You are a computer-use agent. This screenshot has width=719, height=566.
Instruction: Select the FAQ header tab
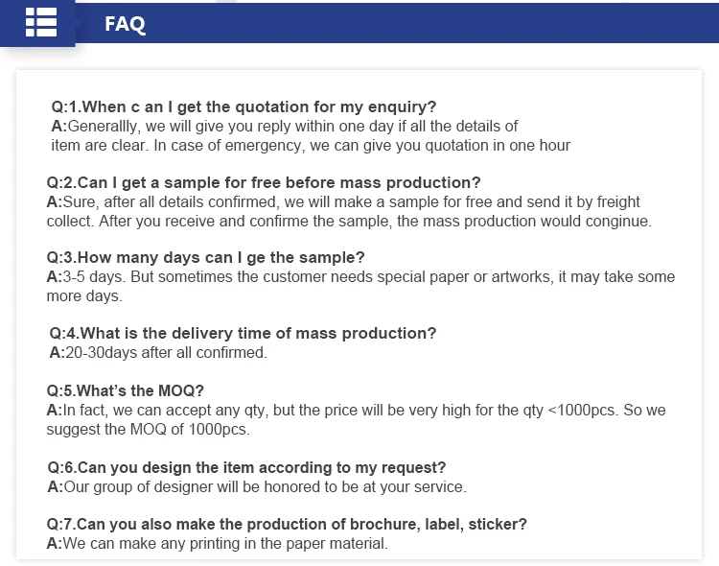pyautogui.click(x=126, y=24)
